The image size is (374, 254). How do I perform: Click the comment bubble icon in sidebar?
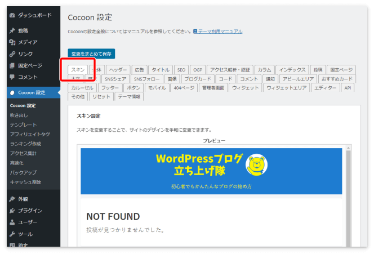12,77
